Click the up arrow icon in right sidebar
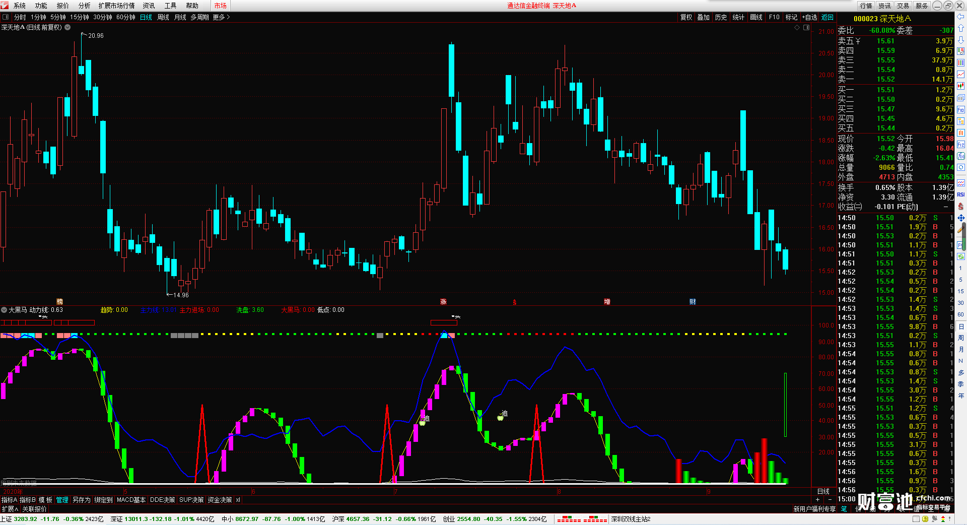 pyautogui.click(x=961, y=28)
